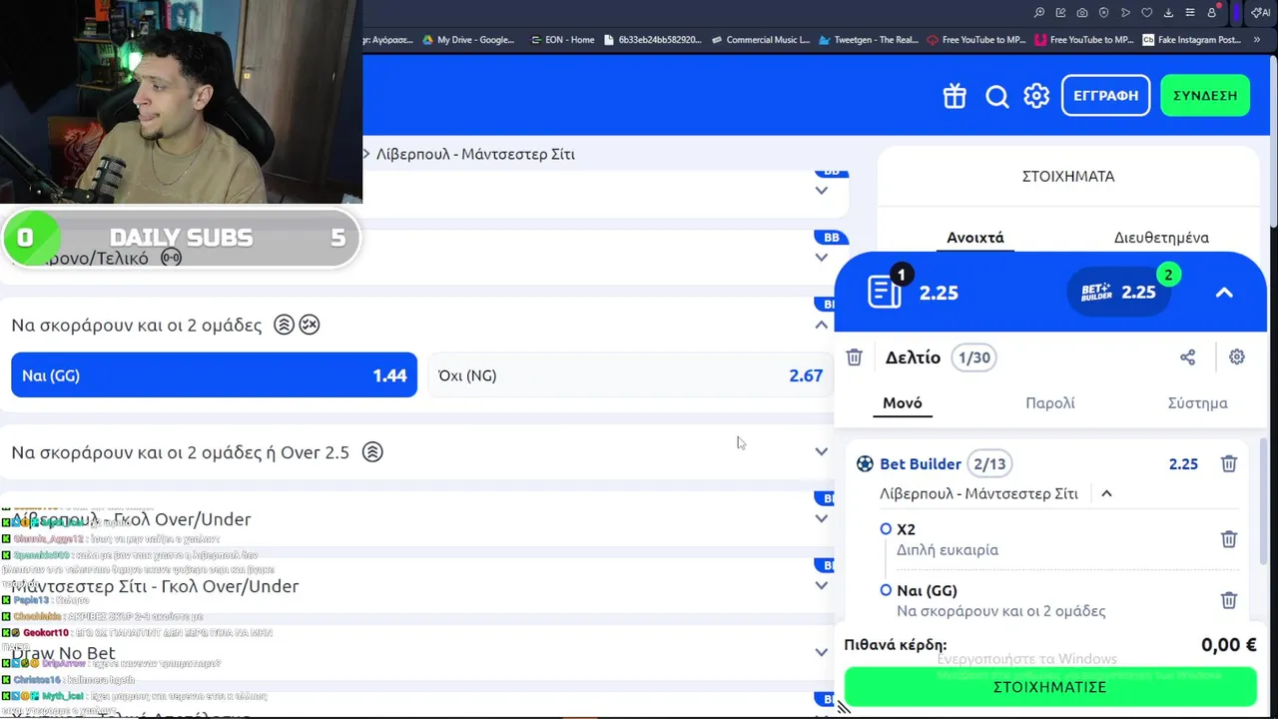Viewport: 1278px width, 719px height.
Task: Click the icon after 'ή Over 2.5' market title
Action: (x=372, y=452)
